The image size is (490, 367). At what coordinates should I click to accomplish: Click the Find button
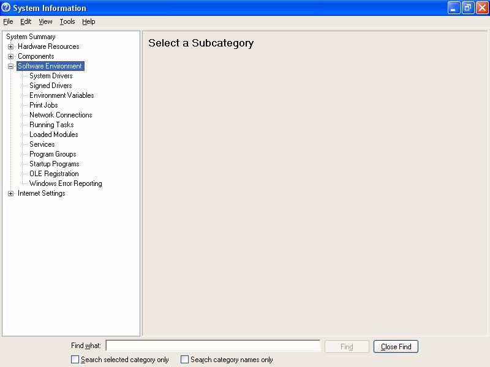347,347
